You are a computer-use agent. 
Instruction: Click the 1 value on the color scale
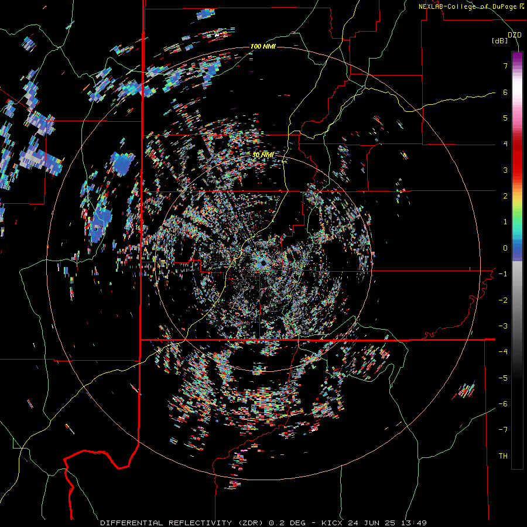pos(505,222)
